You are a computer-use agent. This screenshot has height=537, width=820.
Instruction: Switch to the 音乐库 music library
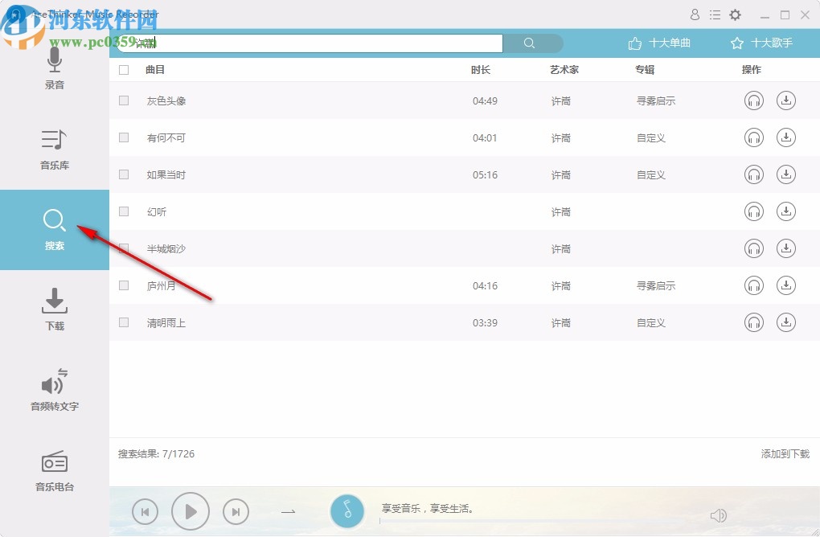click(54, 149)
